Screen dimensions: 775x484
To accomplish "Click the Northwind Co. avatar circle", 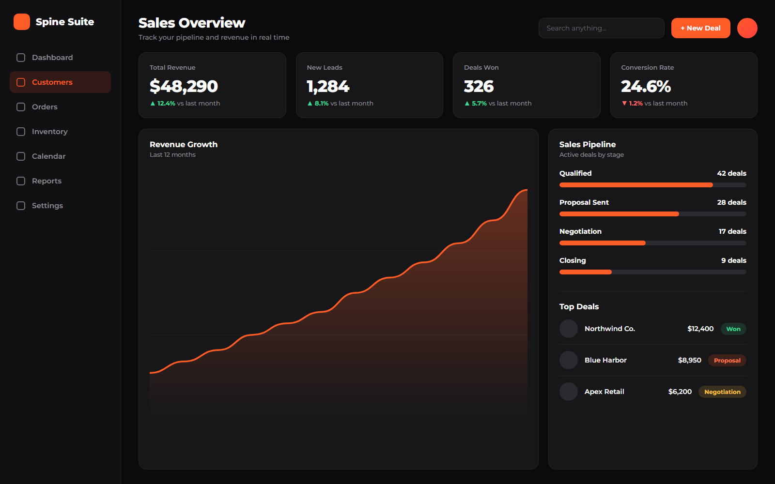I will point(569,329).
